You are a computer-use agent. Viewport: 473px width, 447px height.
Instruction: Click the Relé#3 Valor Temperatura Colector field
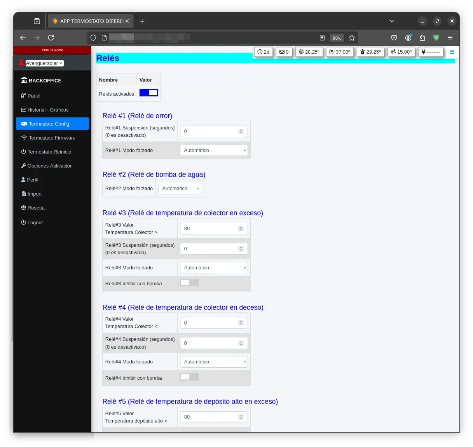(x=210, y=229)
